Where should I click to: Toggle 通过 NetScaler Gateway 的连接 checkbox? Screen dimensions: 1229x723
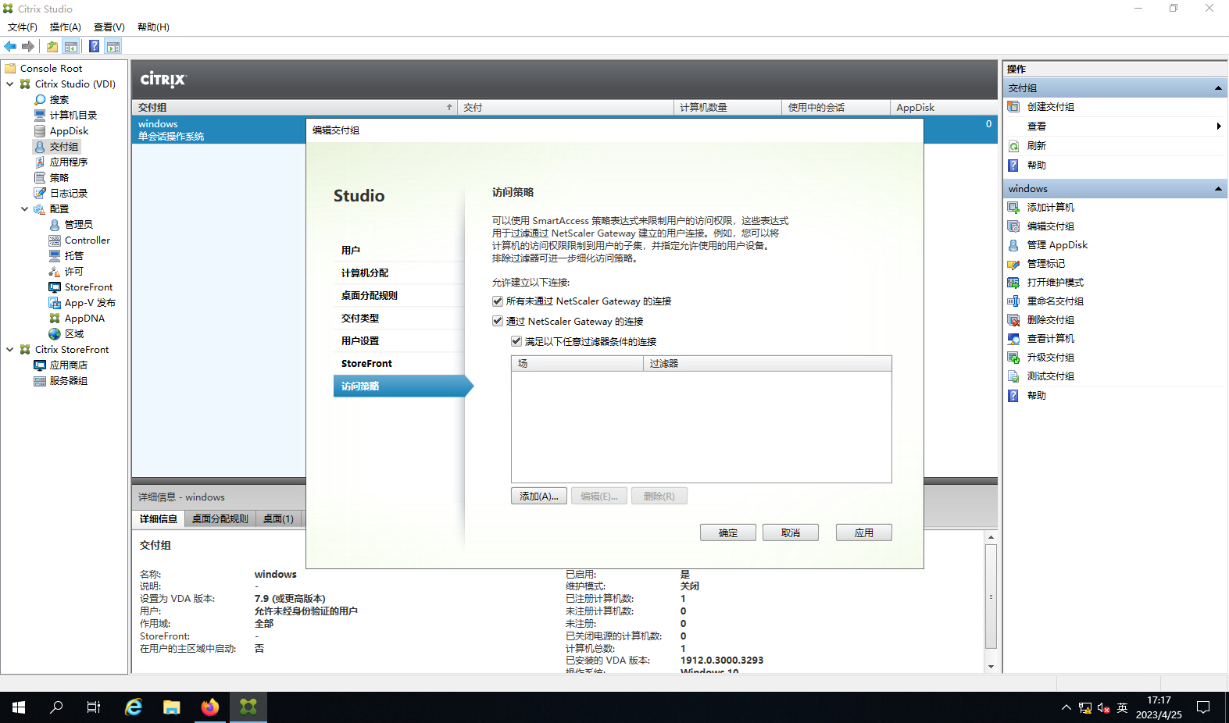point(498,322)
